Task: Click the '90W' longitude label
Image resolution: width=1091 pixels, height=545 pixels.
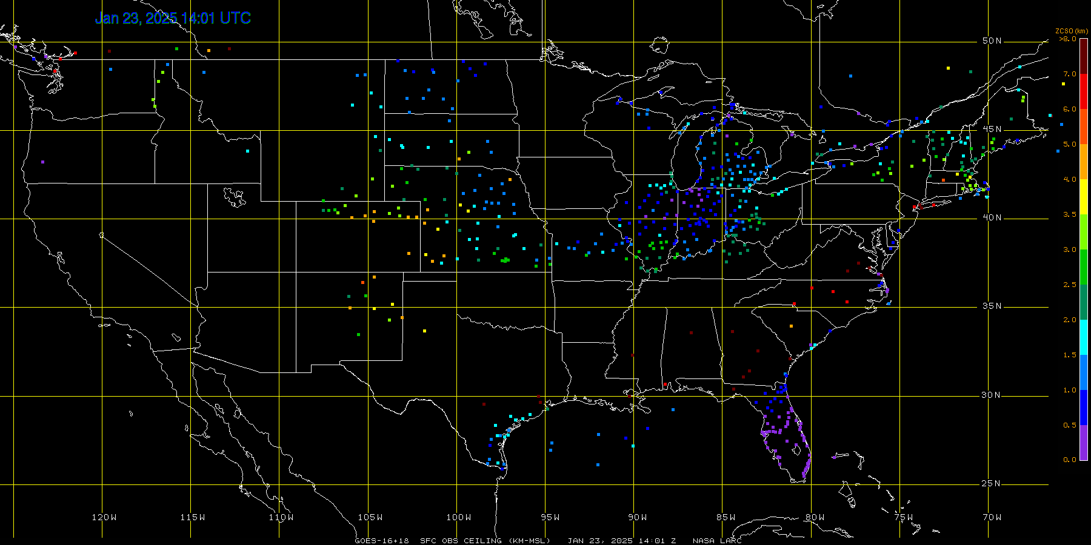Action: (638, 517)
